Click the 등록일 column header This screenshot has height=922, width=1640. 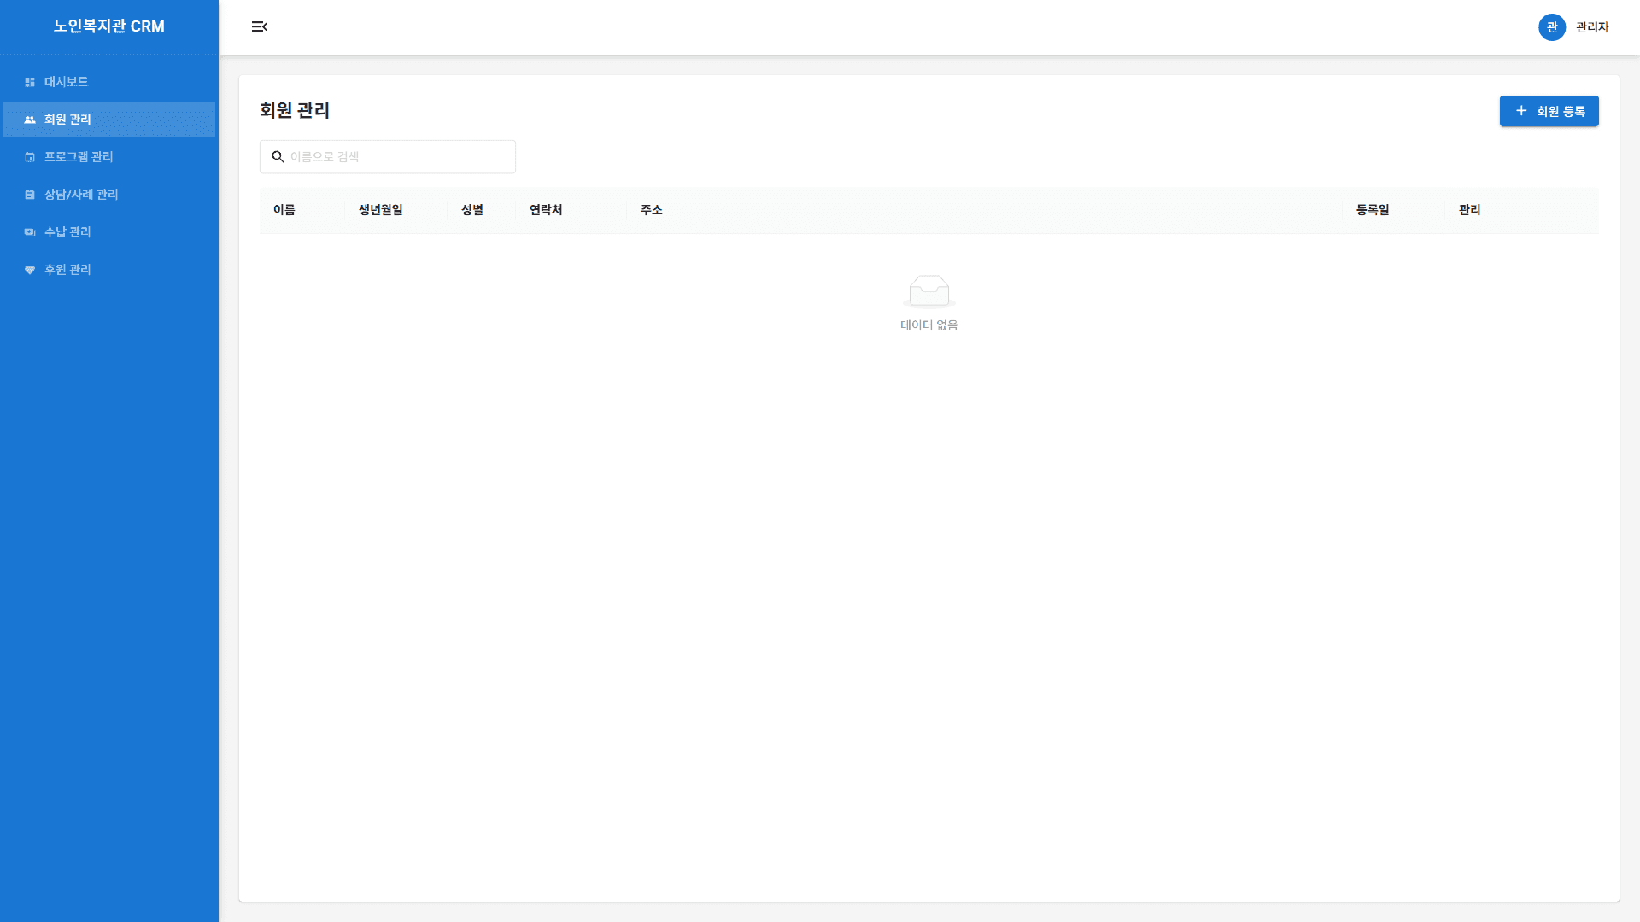point(1373,210)
